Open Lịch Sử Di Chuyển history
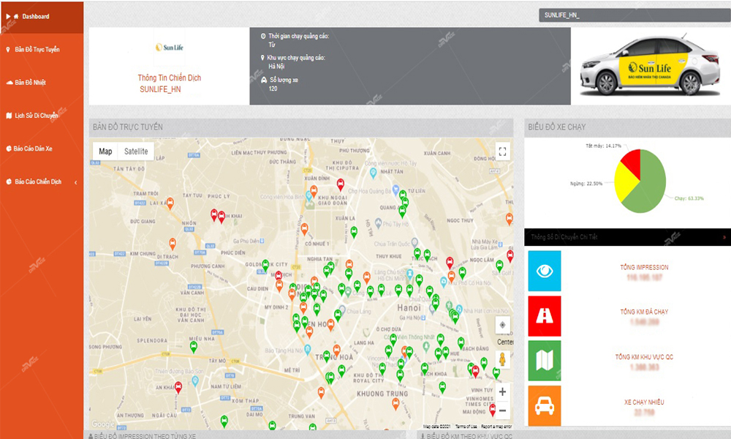This screenshot has width=731, height=439. point(37,116)
